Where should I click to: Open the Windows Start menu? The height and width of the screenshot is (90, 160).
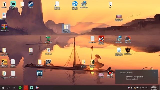coord(3,88)
